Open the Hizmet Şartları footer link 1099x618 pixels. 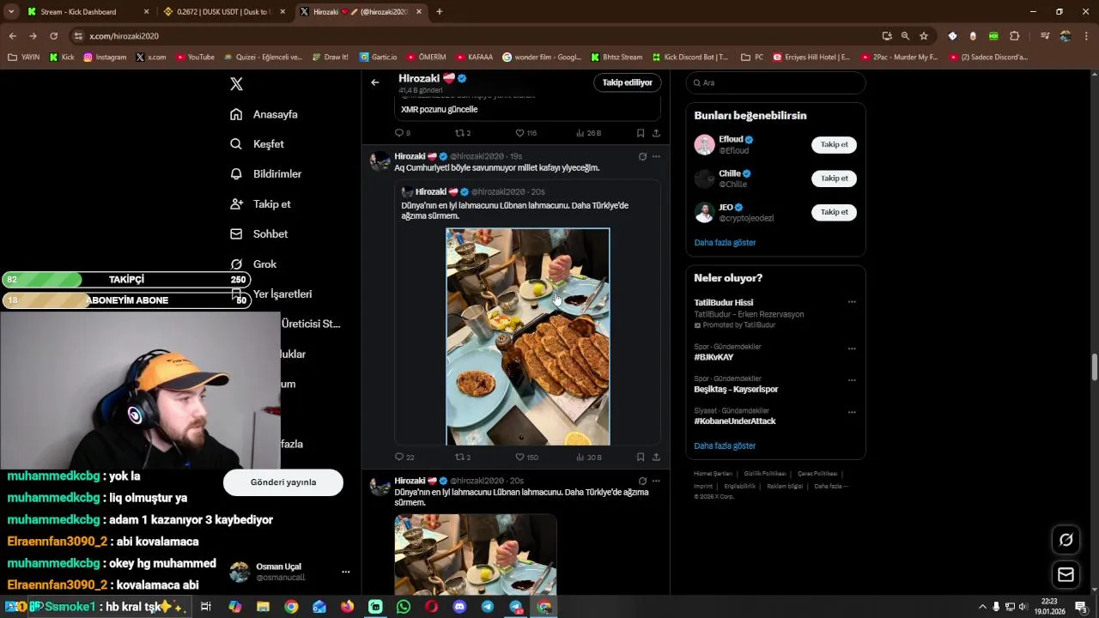(x=713, y=474)
